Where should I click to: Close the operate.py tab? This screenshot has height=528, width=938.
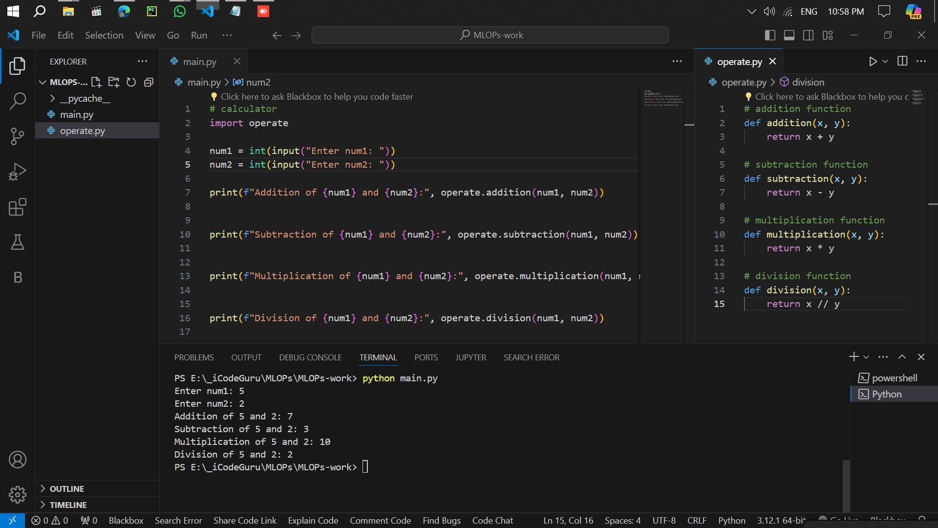pos(772,61)
